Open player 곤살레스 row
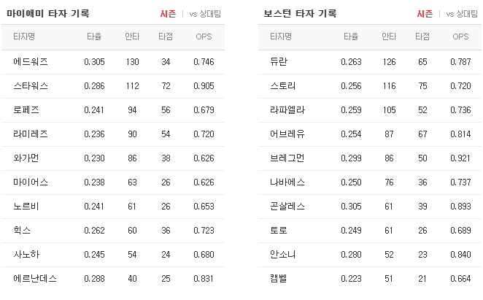The width and height of the screenshot is (483, 300). (370, 207)
